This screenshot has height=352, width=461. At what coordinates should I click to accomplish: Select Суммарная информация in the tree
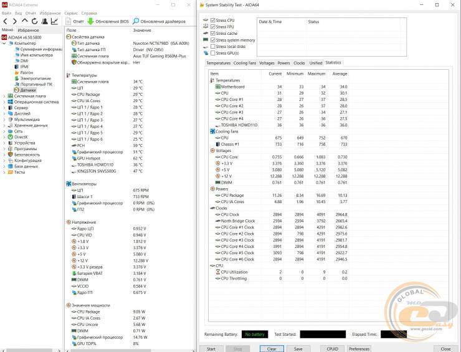coord(39,49)
